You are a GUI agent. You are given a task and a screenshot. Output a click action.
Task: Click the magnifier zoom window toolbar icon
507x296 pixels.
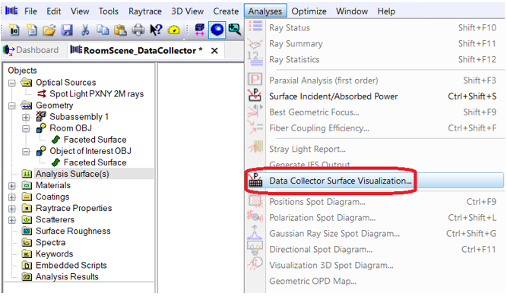235,30
